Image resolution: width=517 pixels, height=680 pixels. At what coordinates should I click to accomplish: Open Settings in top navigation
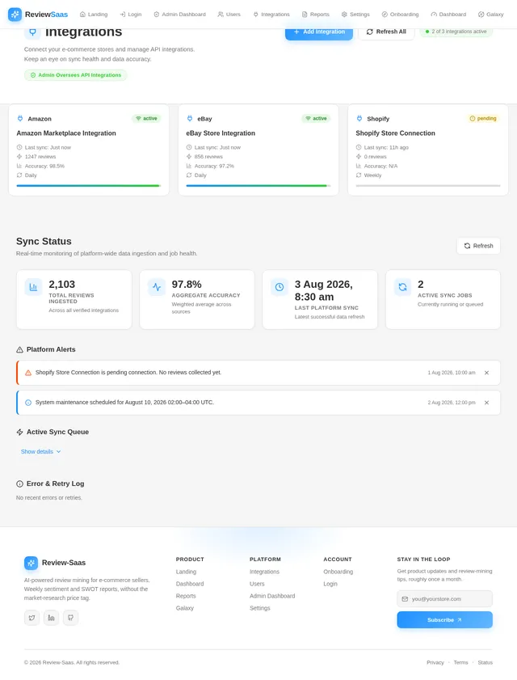355,15
